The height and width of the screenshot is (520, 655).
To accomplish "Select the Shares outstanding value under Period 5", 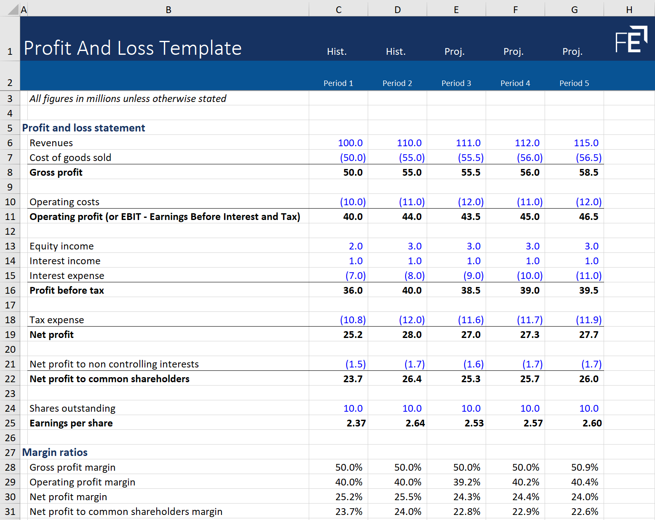I will (x=588, y=408).
